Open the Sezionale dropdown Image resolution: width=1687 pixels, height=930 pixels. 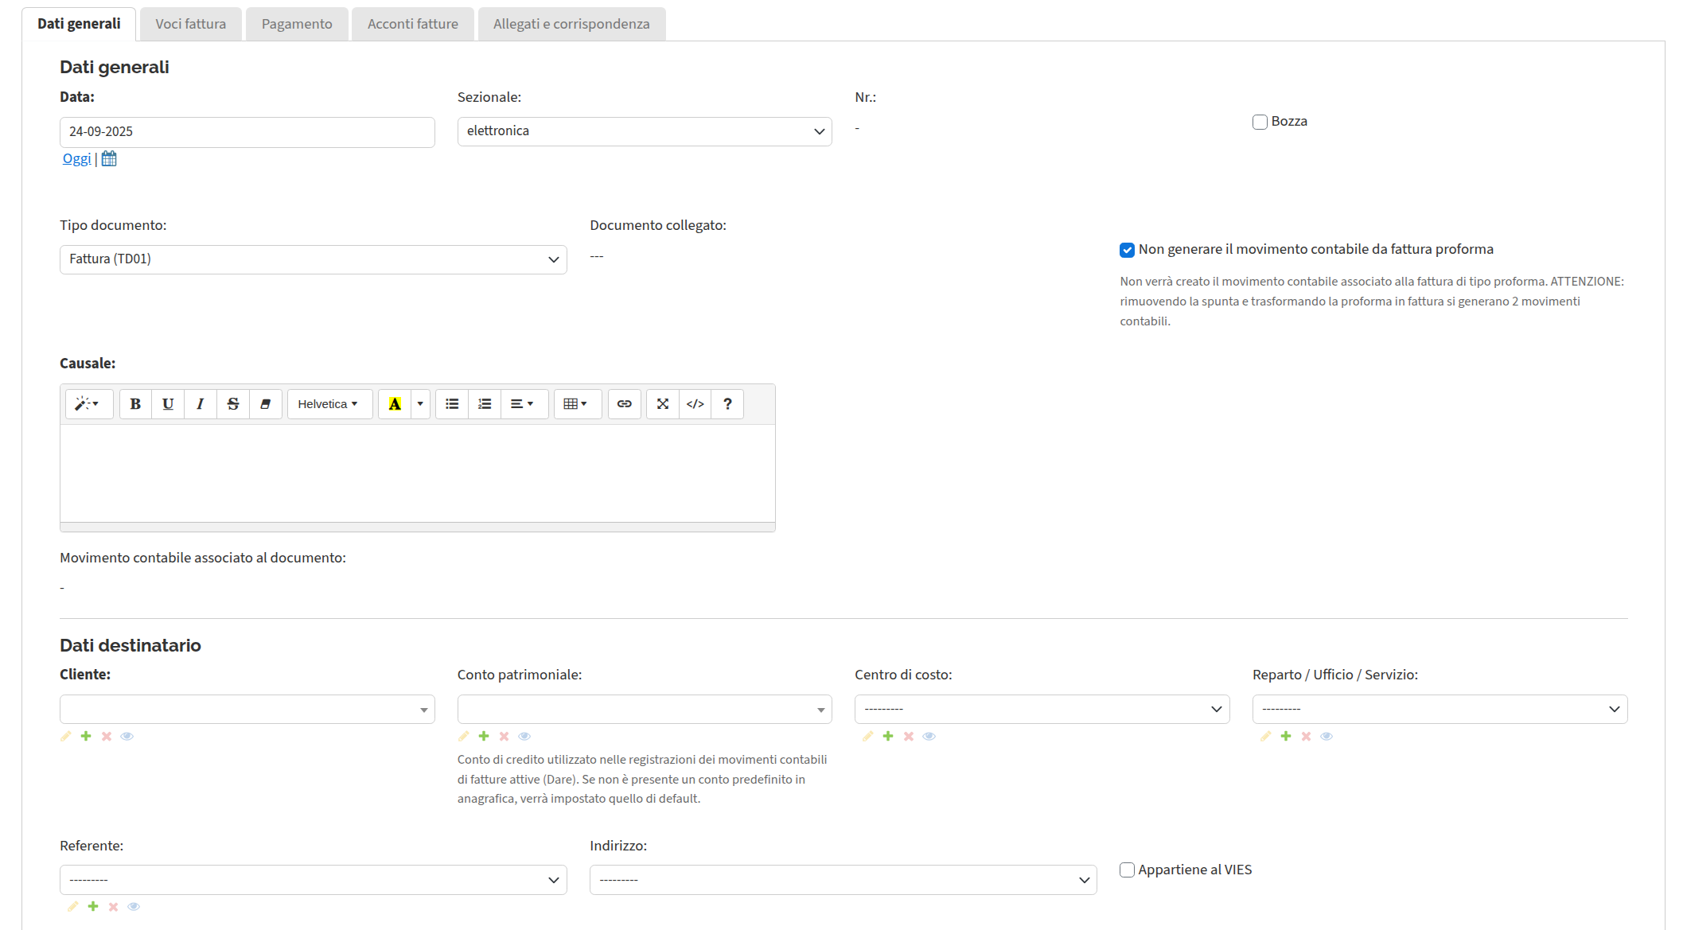click(644, 131)
